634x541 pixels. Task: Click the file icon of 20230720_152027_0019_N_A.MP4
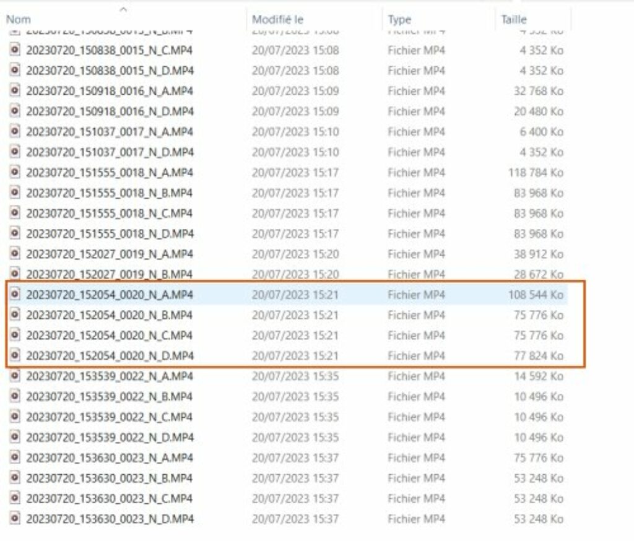[x=16, y=254]
